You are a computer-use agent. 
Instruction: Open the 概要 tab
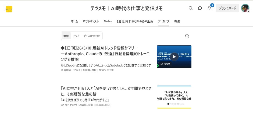coord(177,21)
